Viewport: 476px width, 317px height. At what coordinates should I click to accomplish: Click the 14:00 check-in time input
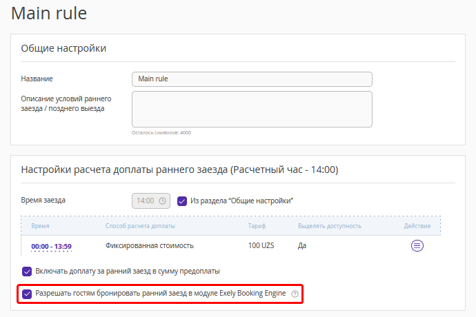pos(151,201)
